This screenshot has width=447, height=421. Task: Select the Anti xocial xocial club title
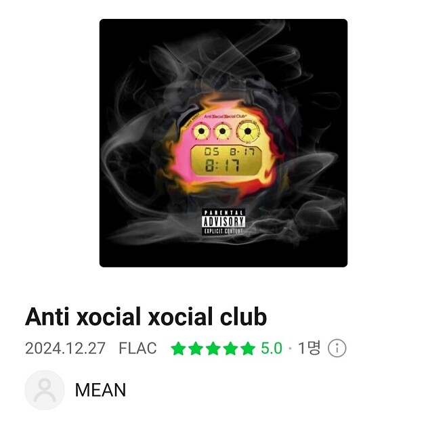pos(146,317)
